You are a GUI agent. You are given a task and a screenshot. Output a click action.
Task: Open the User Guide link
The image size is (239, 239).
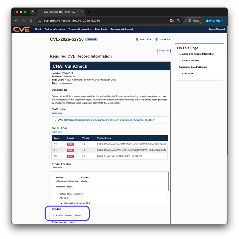163,39
